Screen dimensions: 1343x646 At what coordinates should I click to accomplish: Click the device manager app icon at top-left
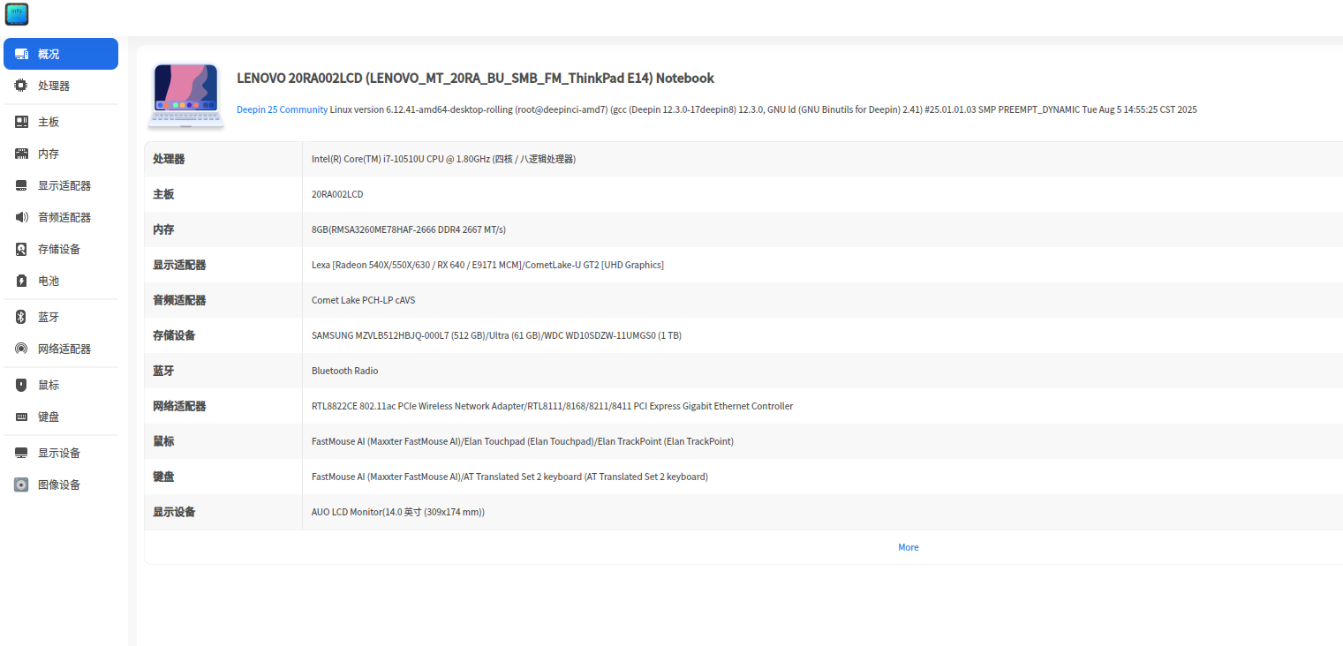pyautogui.click(x=17, y=14)
